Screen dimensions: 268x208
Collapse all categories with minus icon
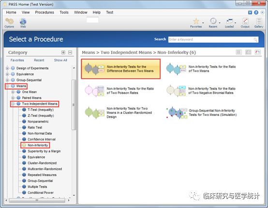pyautogui.click(x=70, y=52)
